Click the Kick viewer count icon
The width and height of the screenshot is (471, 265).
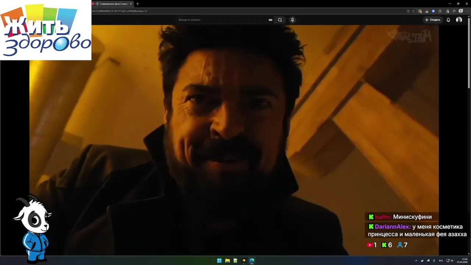pyautogui.click(x=384, y=245)
